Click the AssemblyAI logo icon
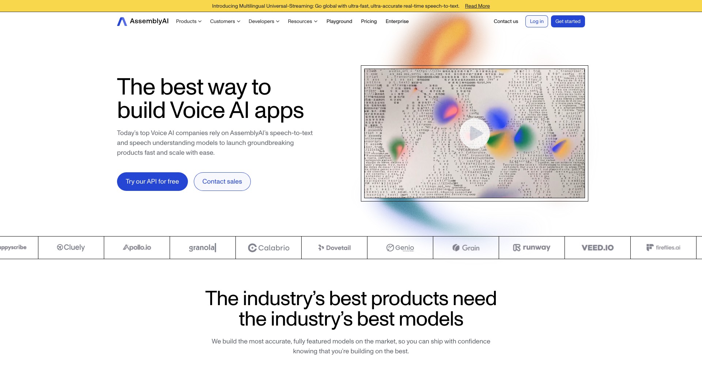 coord(122,22)
